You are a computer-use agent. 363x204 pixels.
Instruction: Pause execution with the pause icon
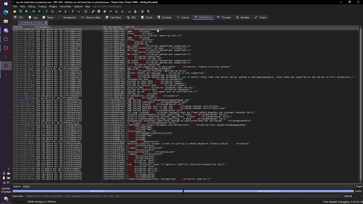click(x=39, y=12)
